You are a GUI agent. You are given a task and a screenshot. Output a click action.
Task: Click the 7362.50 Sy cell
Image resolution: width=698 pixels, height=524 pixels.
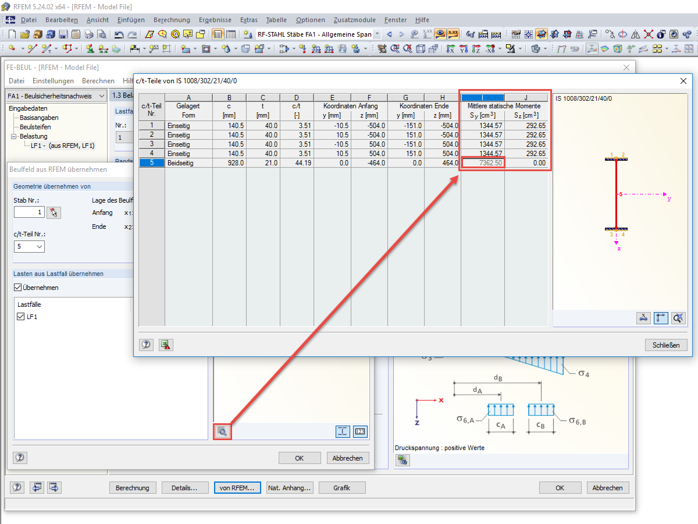[483, 164]
